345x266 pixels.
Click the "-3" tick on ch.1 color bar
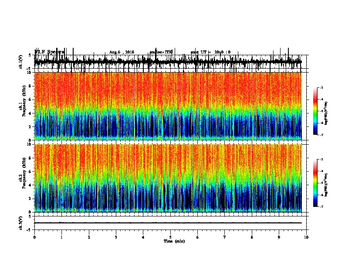pos(321,88)
